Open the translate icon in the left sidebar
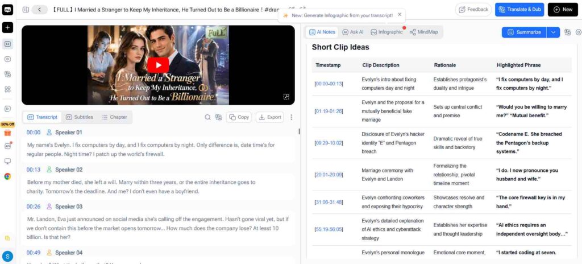The image size is (582, 264). [x=7, y=74]
